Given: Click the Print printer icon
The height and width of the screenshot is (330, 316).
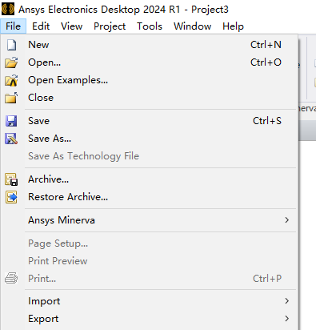Looking at the screenshot, I should coord(11,279).
